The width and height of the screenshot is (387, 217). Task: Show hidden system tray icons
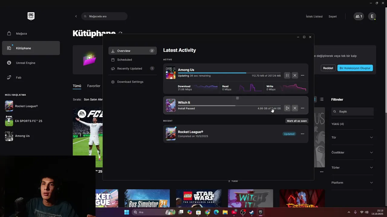(x=349, y=212)
